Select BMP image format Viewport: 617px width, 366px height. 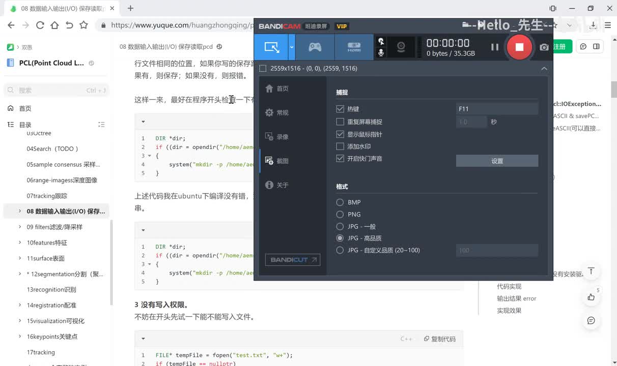click(340, 202)
